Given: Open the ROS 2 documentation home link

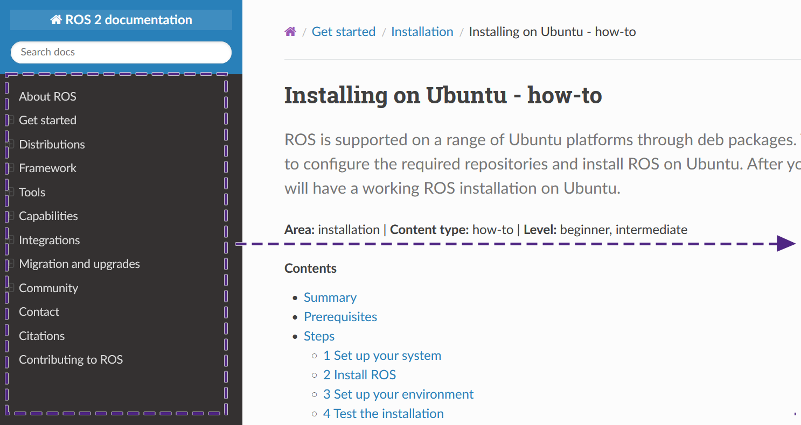Looking at the screenshot, I should pos(121,20).
